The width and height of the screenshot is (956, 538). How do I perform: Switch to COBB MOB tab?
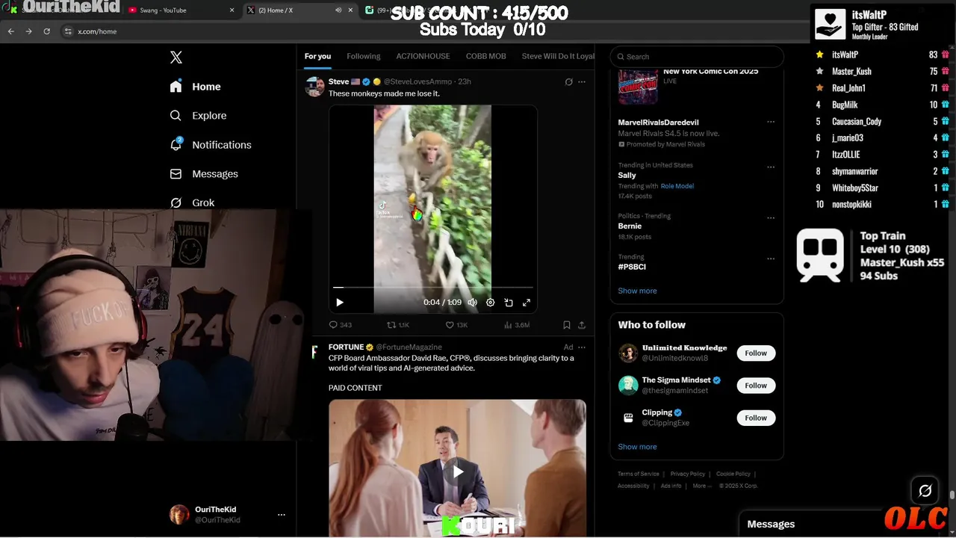pos(485,56)
